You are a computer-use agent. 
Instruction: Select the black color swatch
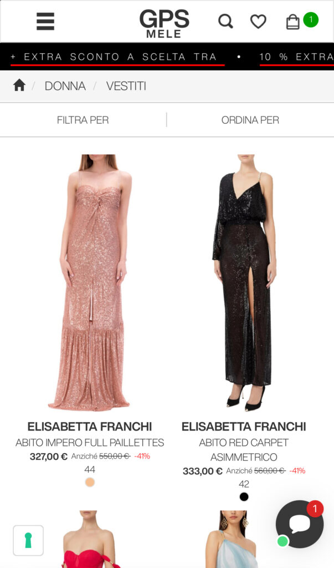[x=244, y=496]
